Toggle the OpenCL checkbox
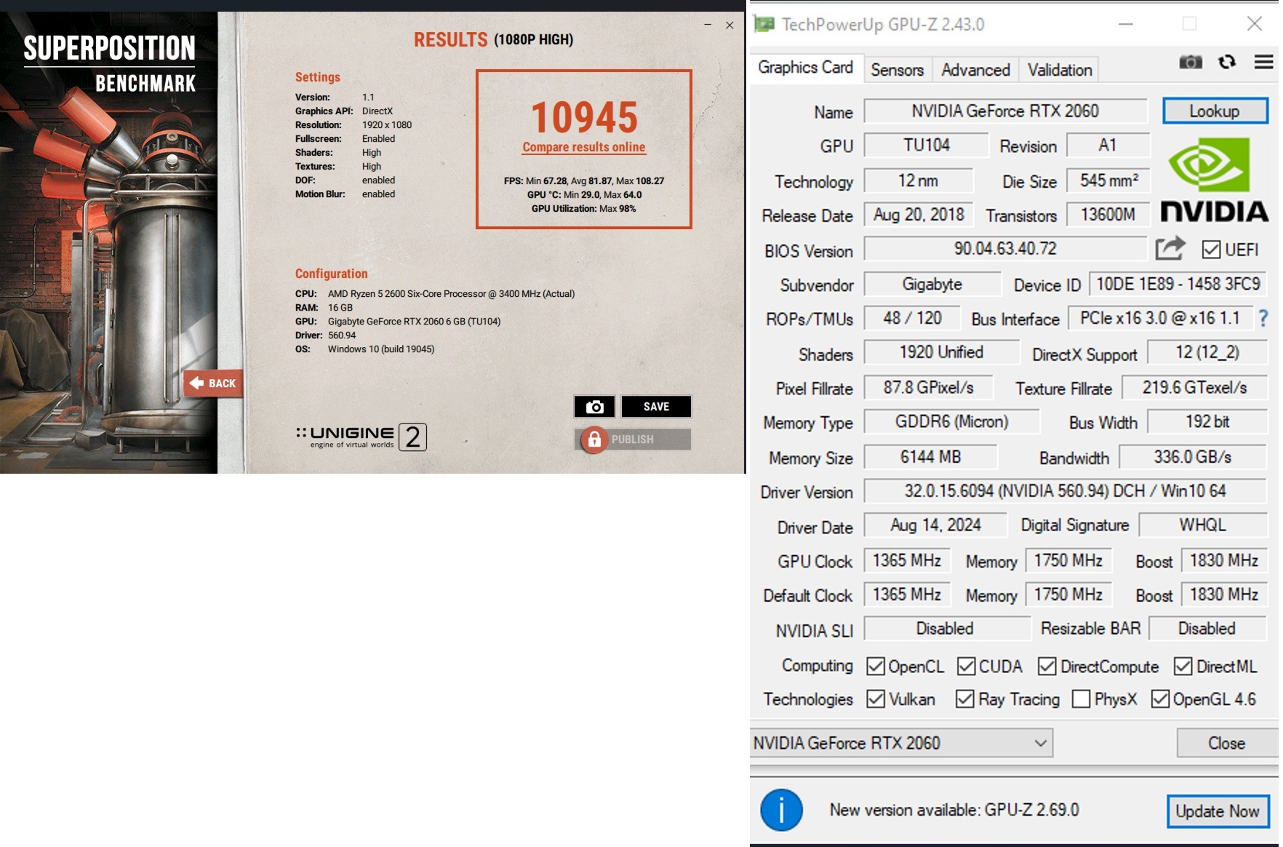This screenshot has width=1283, height=847. pos(876,667)
